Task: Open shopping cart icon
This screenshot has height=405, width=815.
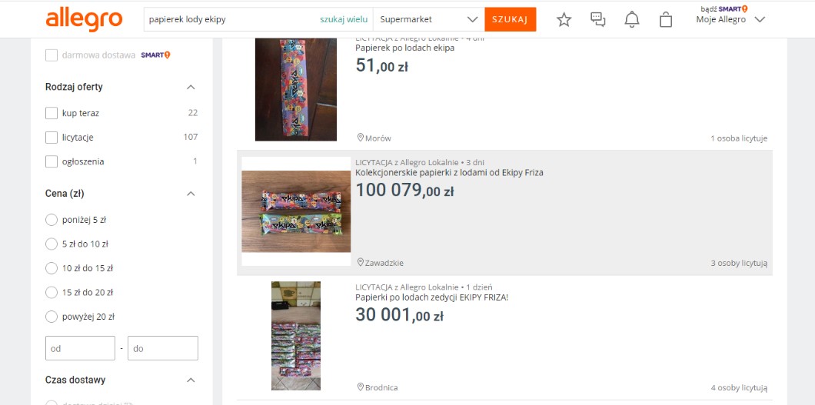Action: pos(666,19)
